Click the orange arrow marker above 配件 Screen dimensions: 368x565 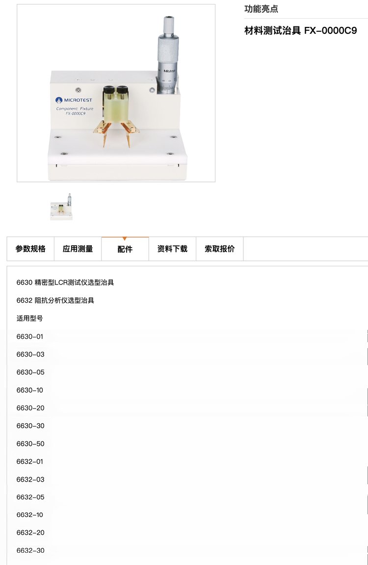tap(125, 238)
